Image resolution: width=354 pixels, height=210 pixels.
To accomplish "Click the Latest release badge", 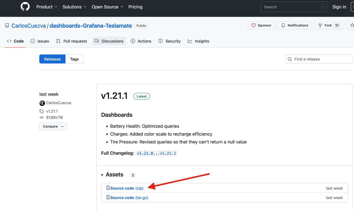I will tap(142, 96).
